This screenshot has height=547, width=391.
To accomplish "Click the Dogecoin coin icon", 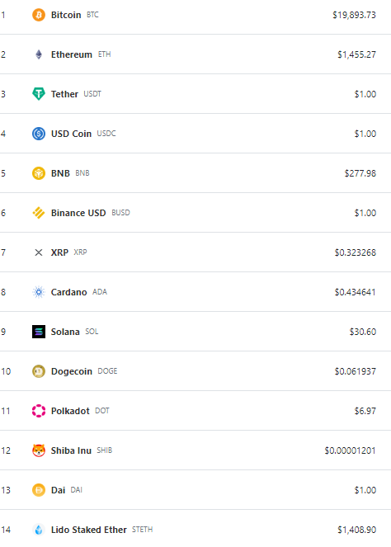I will [x=39, y=371].
